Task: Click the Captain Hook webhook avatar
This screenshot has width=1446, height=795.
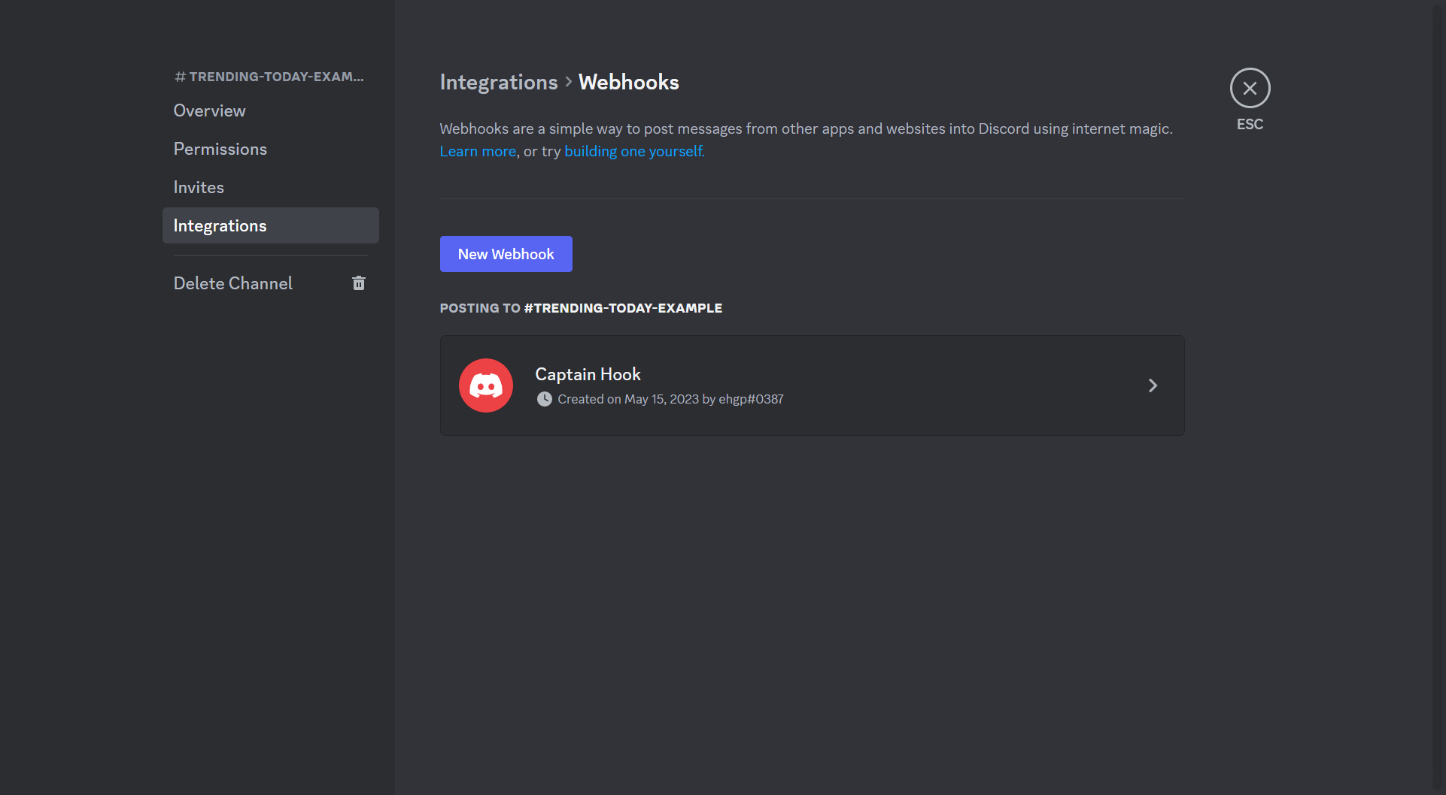Action: [486, 385]
